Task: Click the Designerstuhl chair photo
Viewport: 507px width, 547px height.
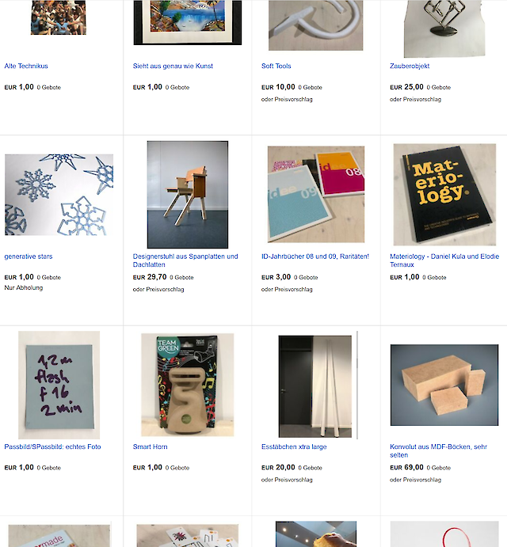Action: pyautogui.click(x=188, y=195)
